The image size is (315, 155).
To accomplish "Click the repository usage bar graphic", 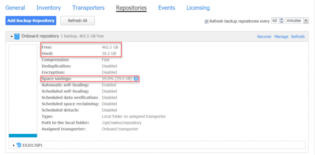I will click(23, 91).
